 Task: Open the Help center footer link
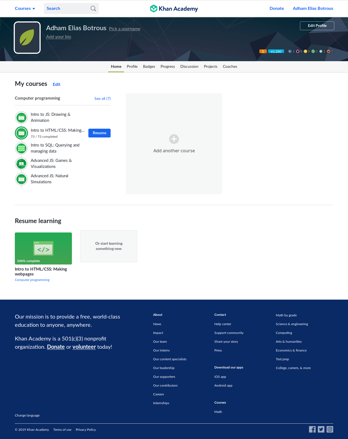click(223, 324)
